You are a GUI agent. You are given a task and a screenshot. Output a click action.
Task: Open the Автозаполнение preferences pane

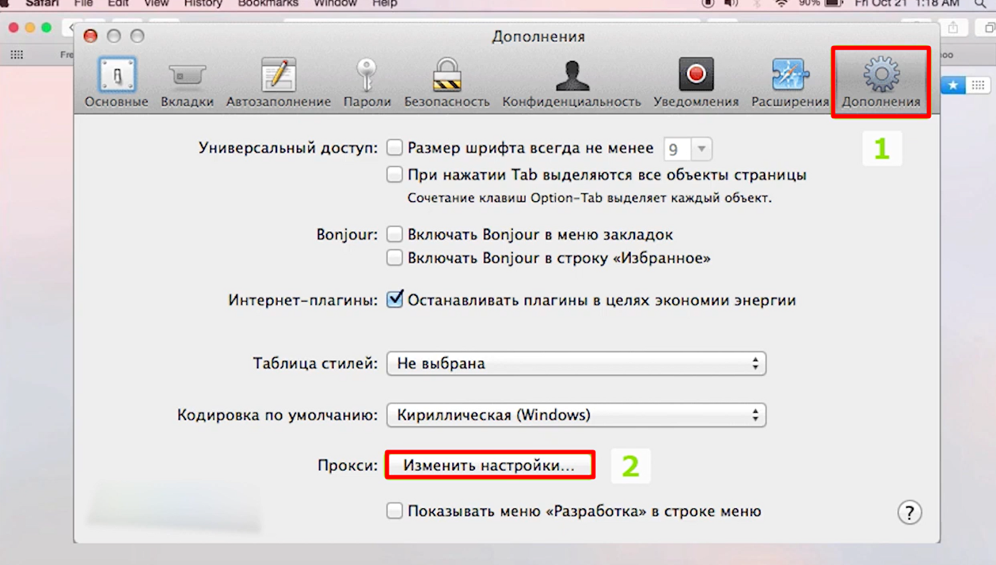click(x=278, y=82)
